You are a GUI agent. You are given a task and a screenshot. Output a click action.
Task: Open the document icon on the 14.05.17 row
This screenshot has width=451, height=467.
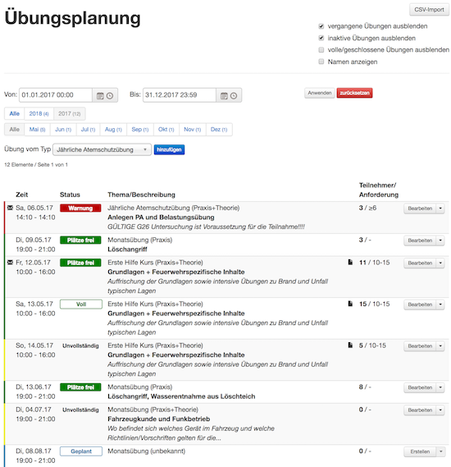pyautogui.click(x=350, y=345)
